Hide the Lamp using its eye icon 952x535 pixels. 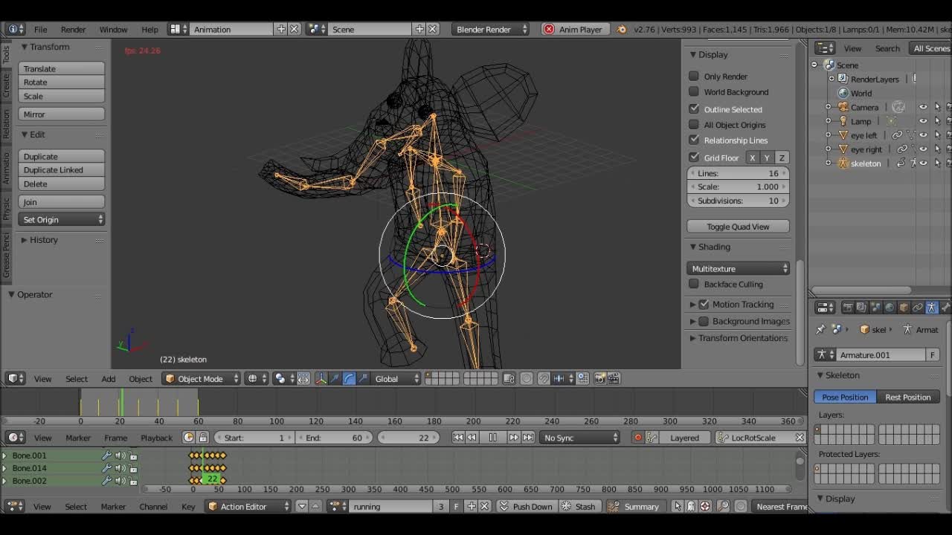click(923, 121)
